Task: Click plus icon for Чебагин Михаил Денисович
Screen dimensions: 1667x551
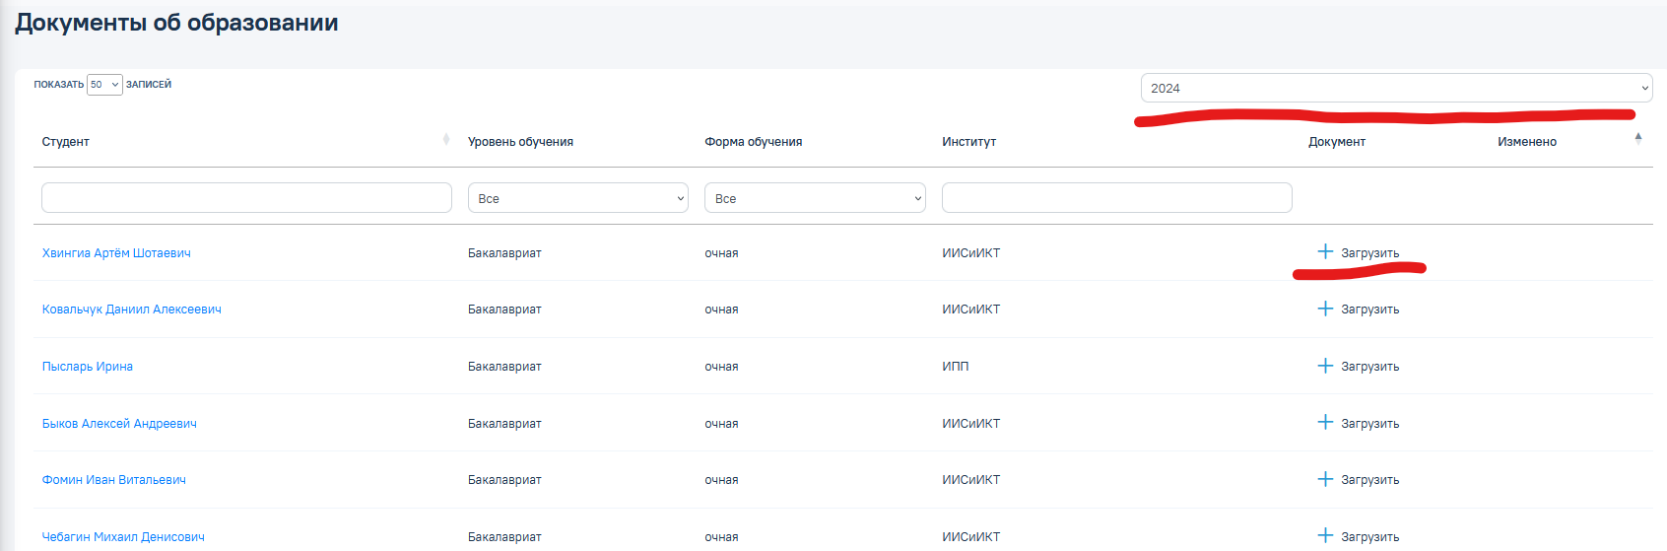Action: point(1325,536)
